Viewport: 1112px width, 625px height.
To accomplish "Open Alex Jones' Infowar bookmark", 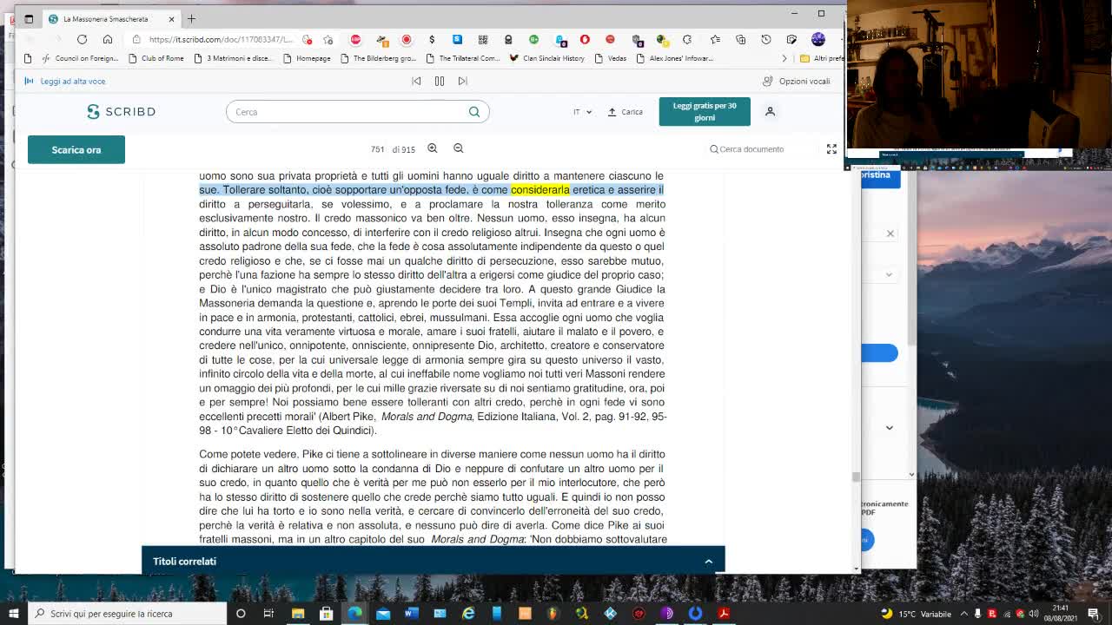I will pos(675,58).
